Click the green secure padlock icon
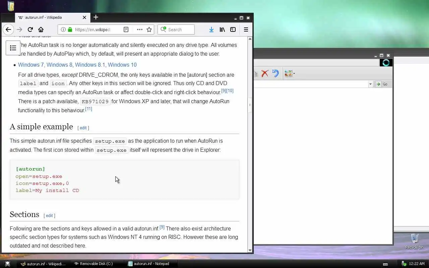The image size is (429, 268). tap(70, 29)
